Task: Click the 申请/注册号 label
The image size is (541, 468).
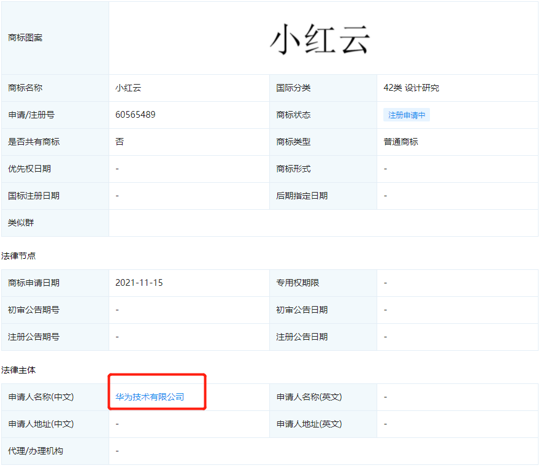Action: (x=31, y=115)
